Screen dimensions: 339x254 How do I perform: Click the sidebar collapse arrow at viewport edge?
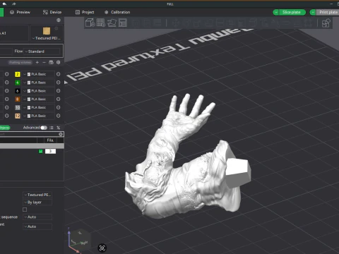coord(66,83)
